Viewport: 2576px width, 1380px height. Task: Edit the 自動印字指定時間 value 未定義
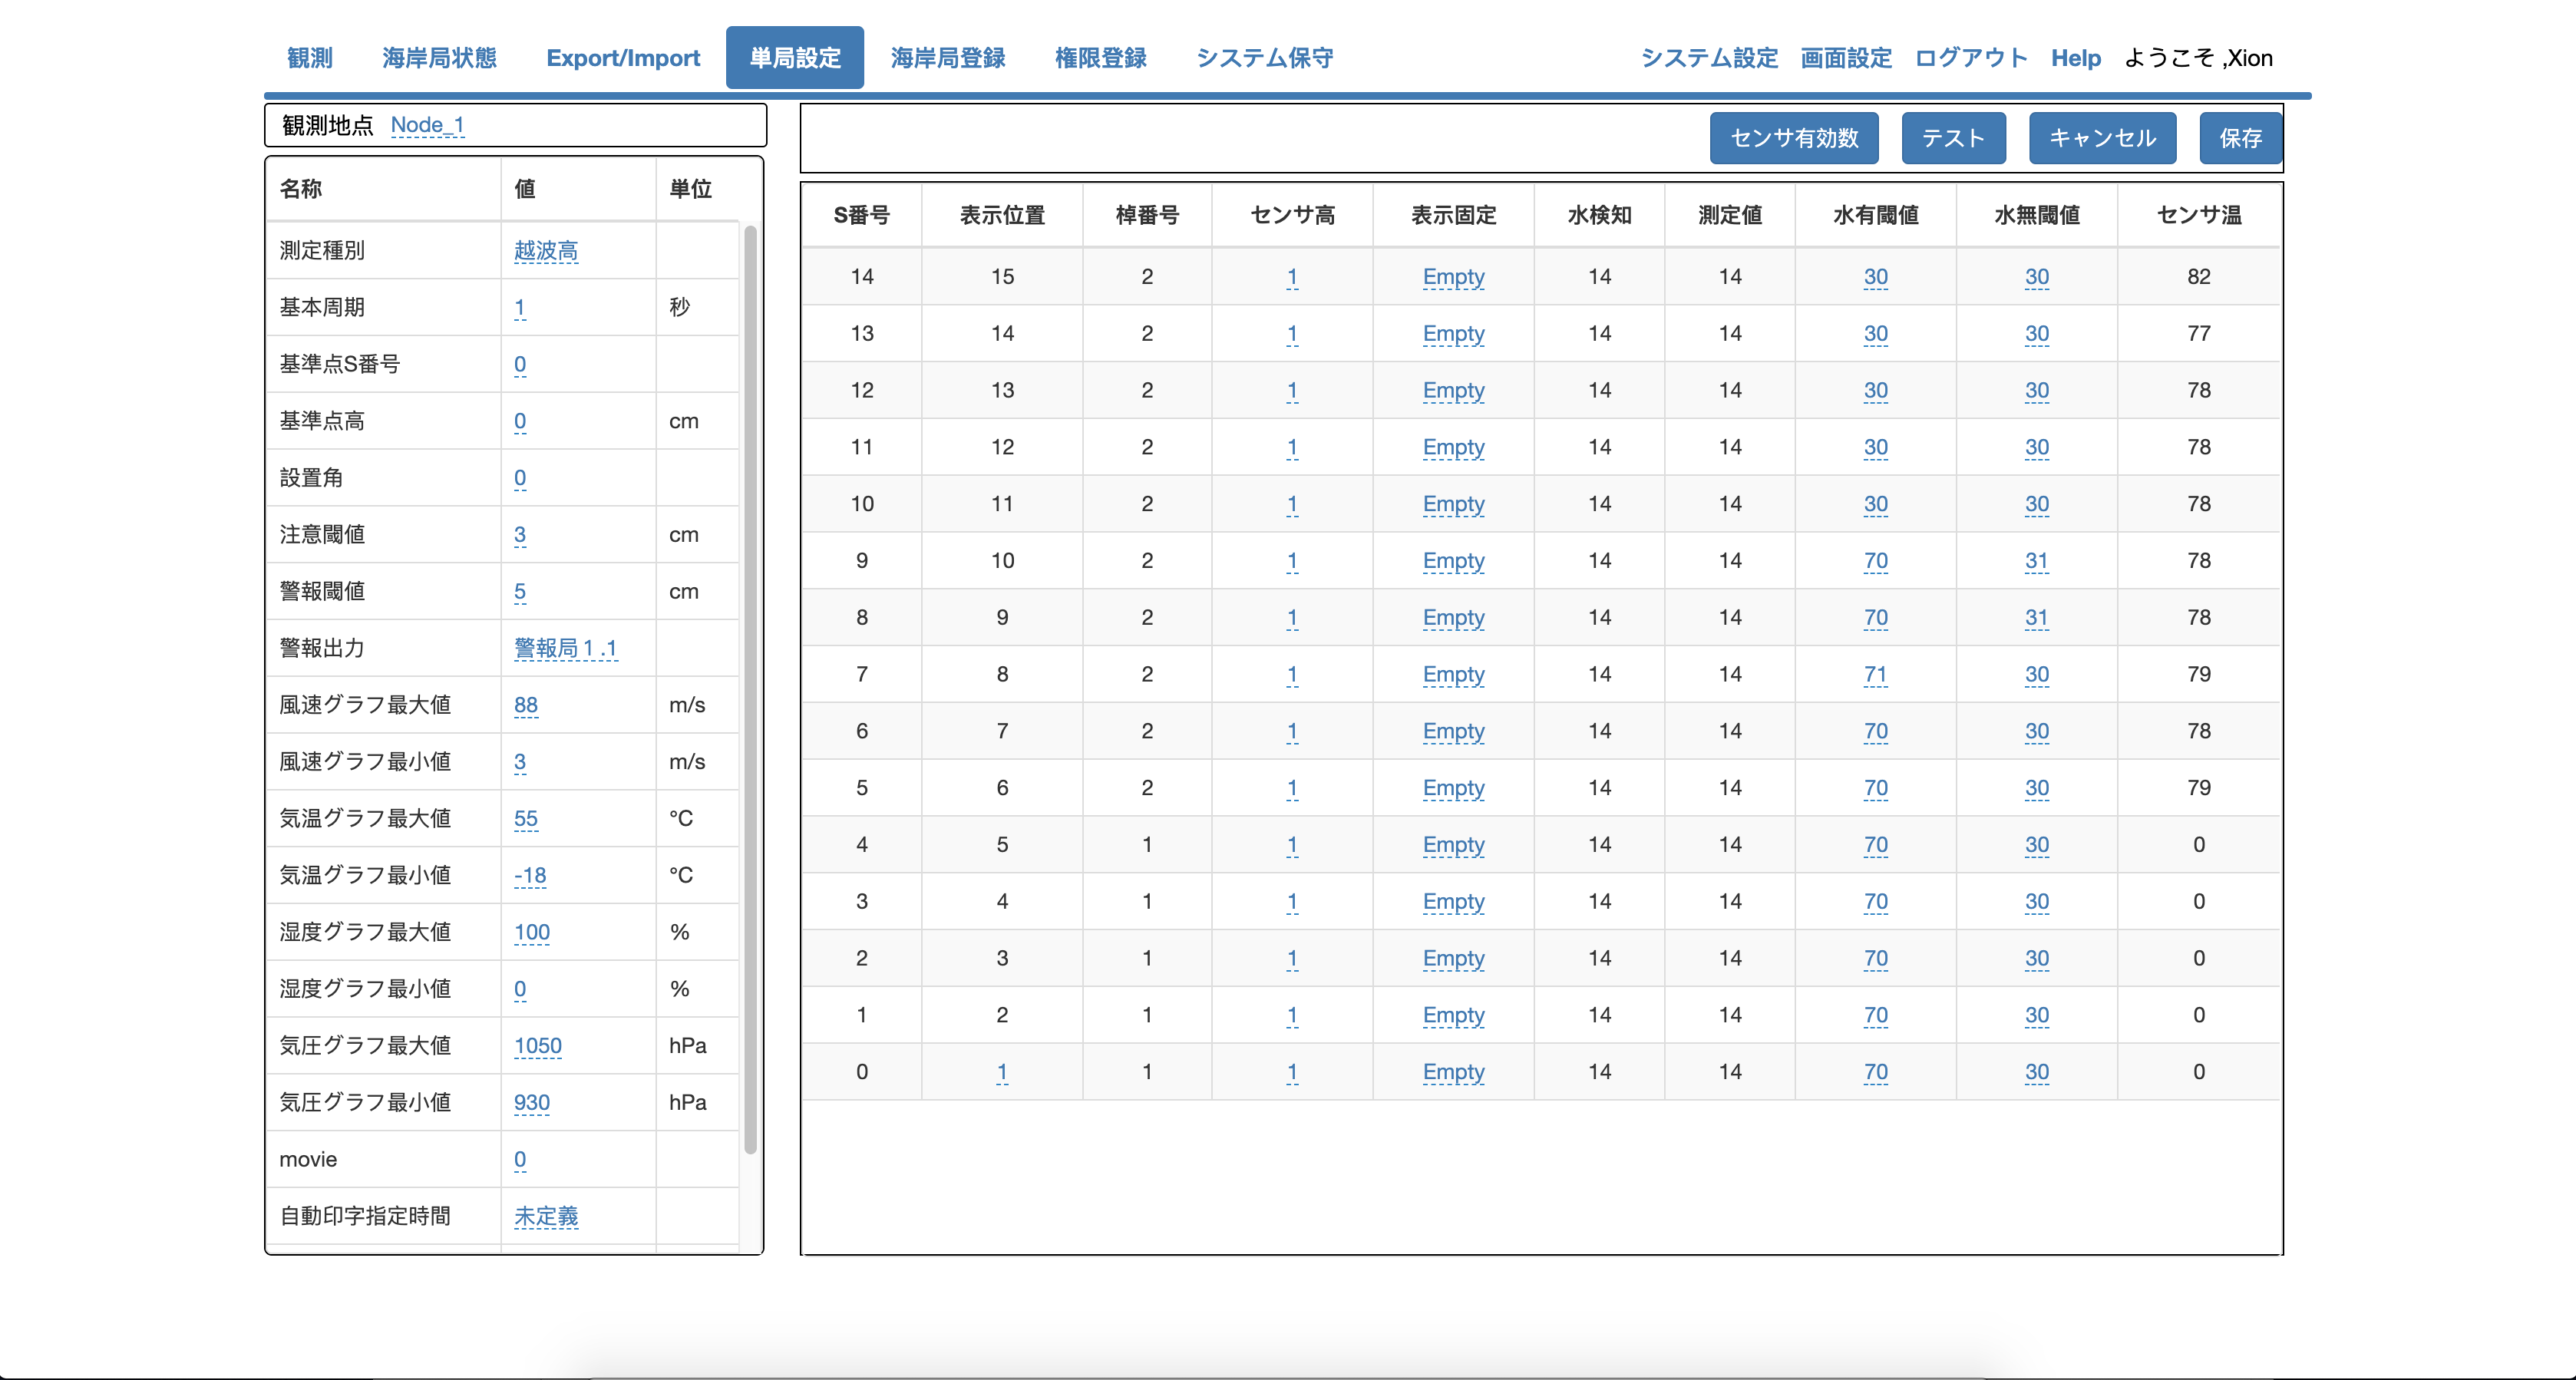tap(545, 1216)
